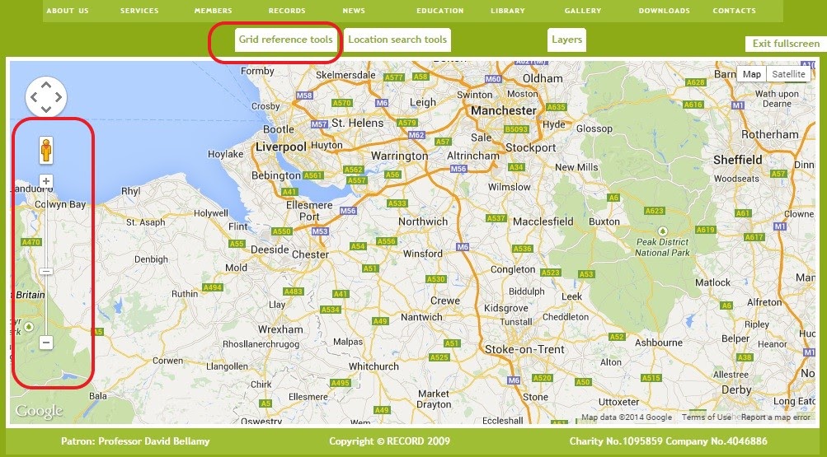The height and width of the screenshot is (457, 827).
Task: Click Exit fullscreen
Action: point(786,44)
